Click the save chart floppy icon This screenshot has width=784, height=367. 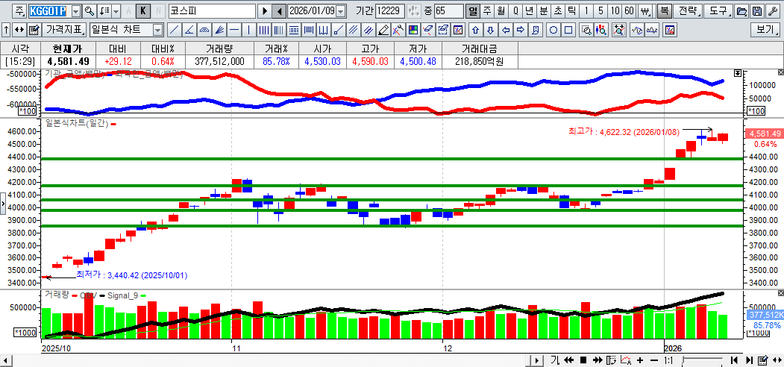tap(756, 11)
